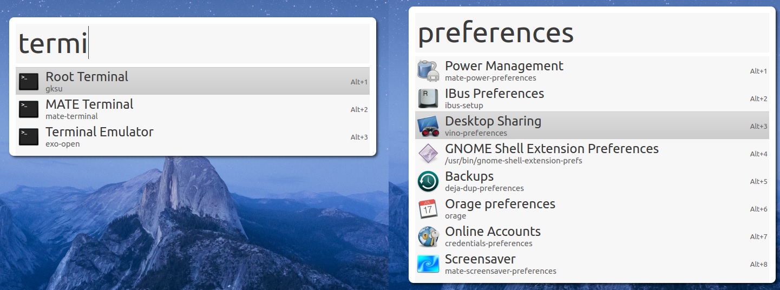
Task: Click the Backups clock icon
Action: (428, 181)
